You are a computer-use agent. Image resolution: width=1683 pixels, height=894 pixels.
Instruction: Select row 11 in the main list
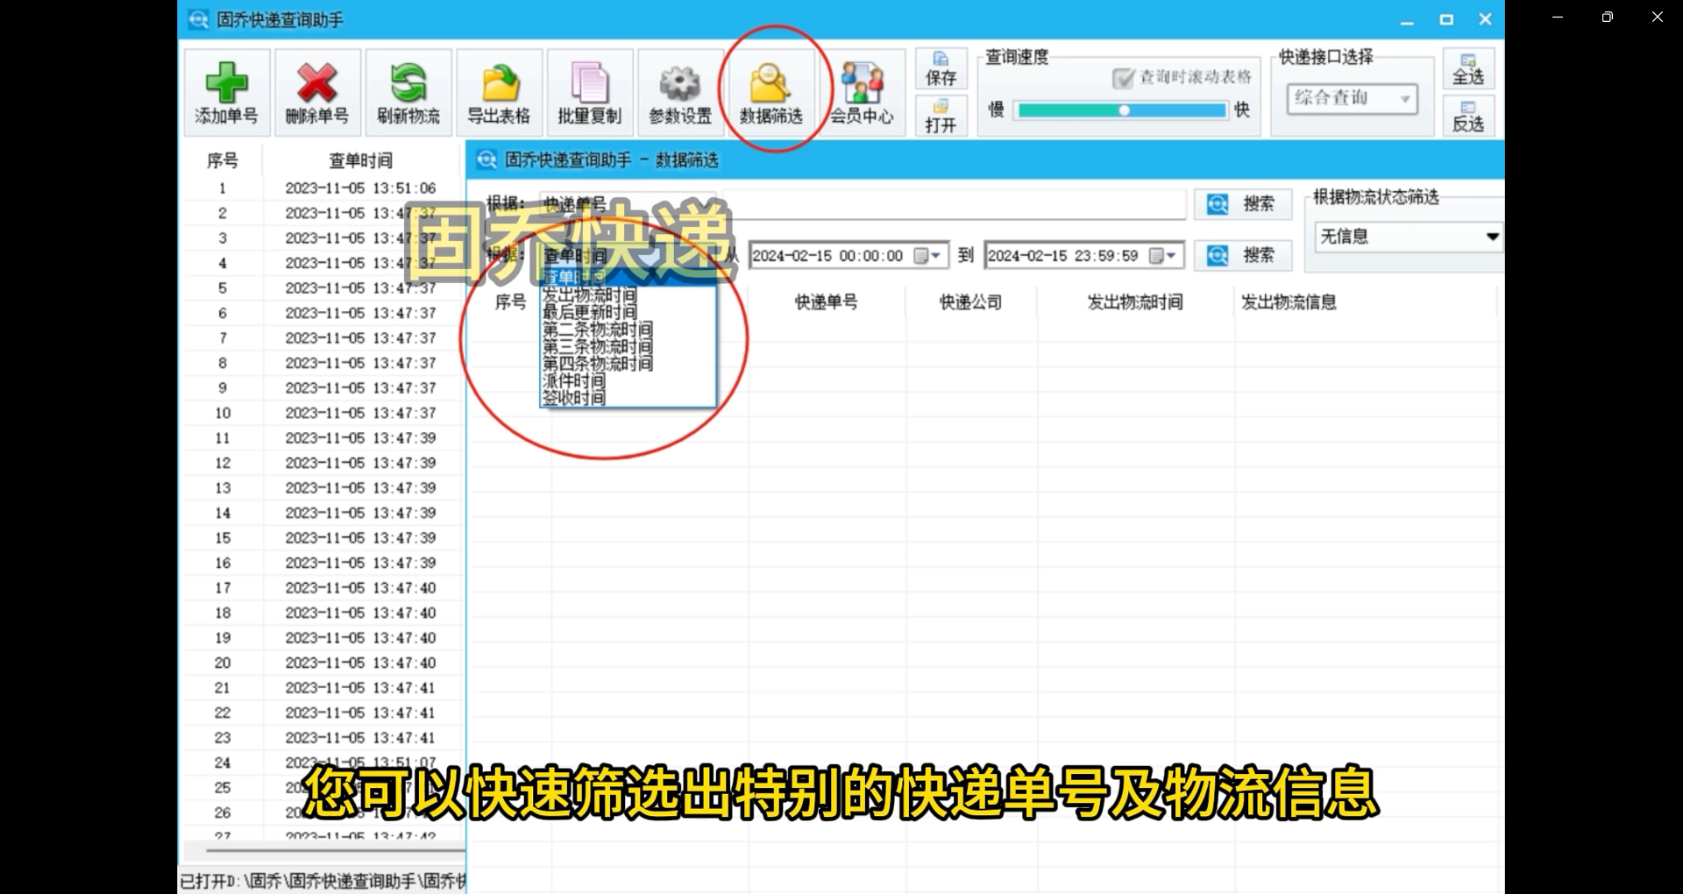click(x=324, y=438)
